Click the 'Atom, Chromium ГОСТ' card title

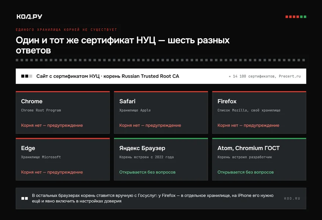(249, 148)
